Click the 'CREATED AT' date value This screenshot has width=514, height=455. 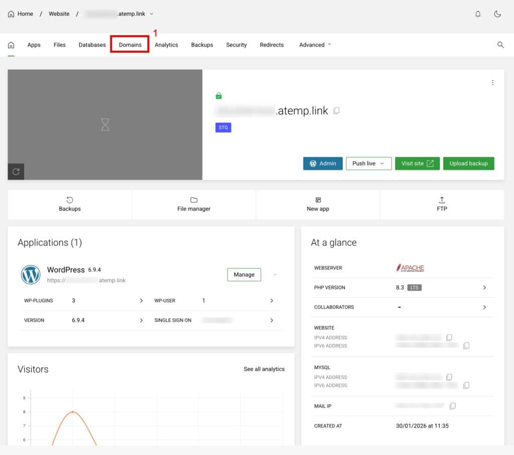422,426
